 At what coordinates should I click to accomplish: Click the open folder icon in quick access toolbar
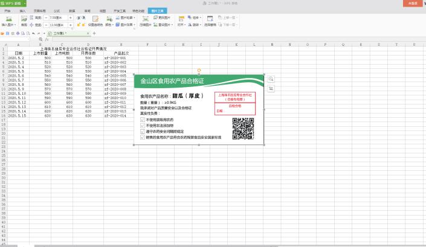point(2,33)
